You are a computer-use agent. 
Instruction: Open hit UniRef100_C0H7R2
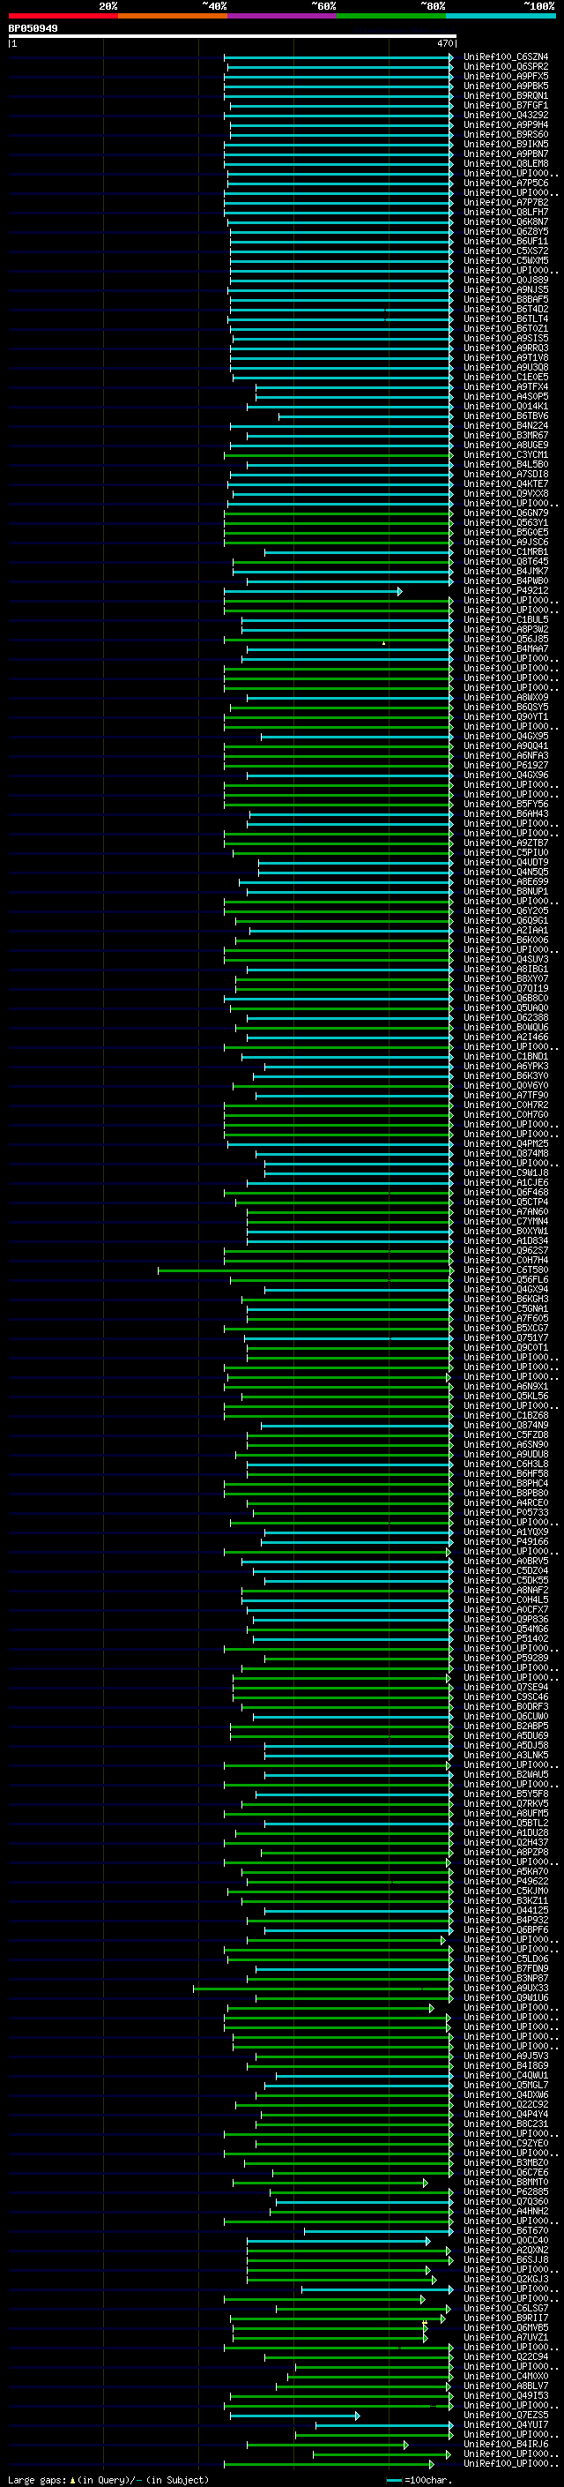(x=506, y=1105)
